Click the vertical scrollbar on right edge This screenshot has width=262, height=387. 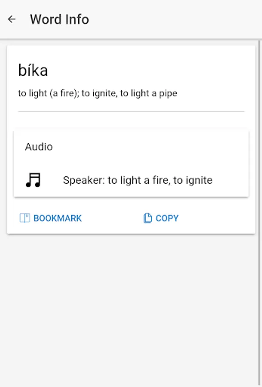pyautogui.click(x=259, y=129)
